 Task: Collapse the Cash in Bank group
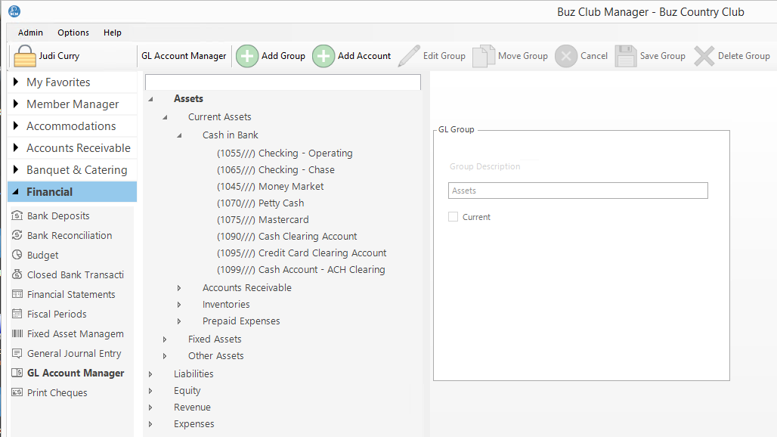pos(179,135)
